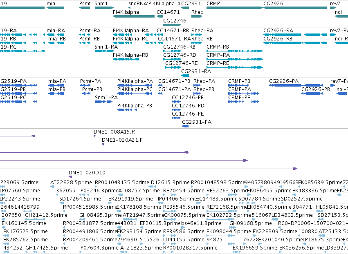Screen dimensions: 348x254
Task: Click transcript CRMP-RB
Action: pyautogui.click(x=235, y=51)
